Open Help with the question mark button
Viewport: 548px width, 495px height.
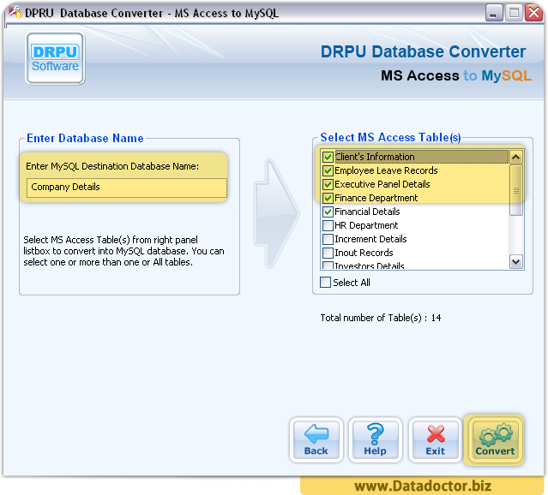(x=376, y=440)
